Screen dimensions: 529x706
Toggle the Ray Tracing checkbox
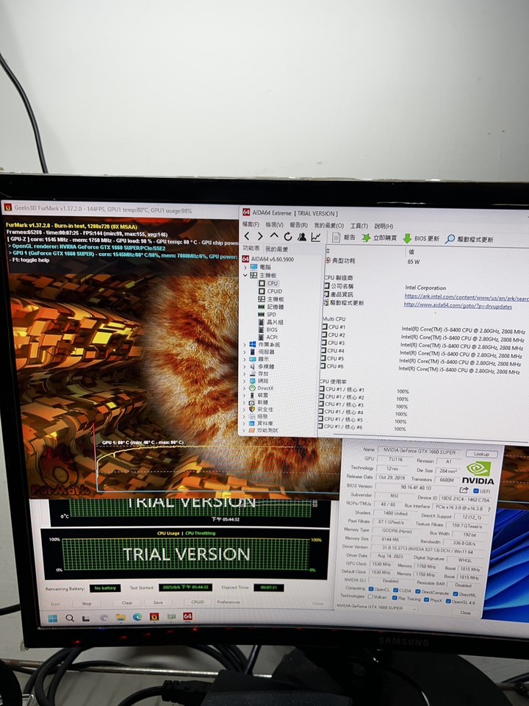(395, 598)
